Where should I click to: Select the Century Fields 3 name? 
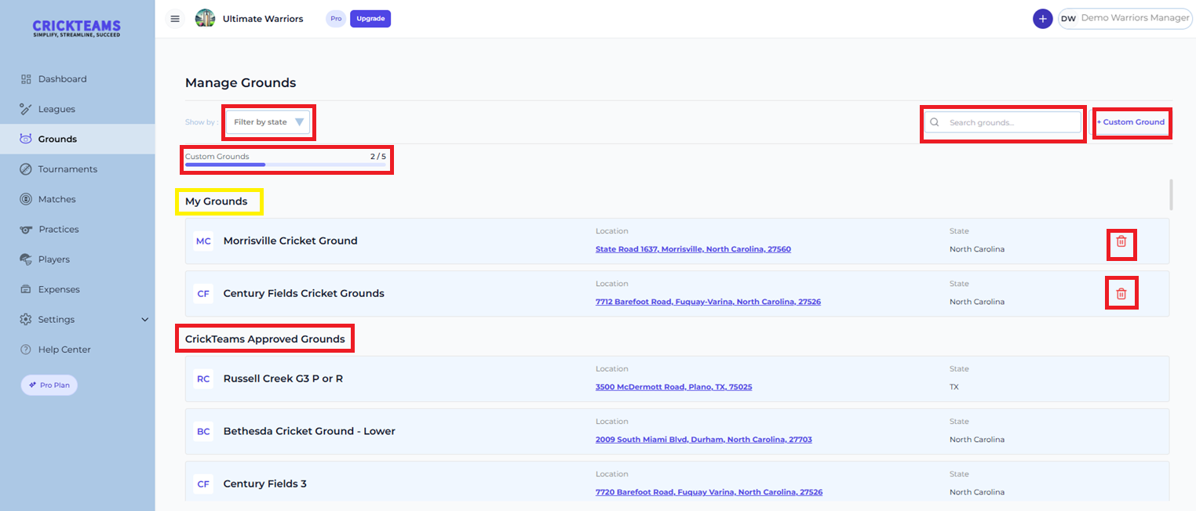[265, 484]
